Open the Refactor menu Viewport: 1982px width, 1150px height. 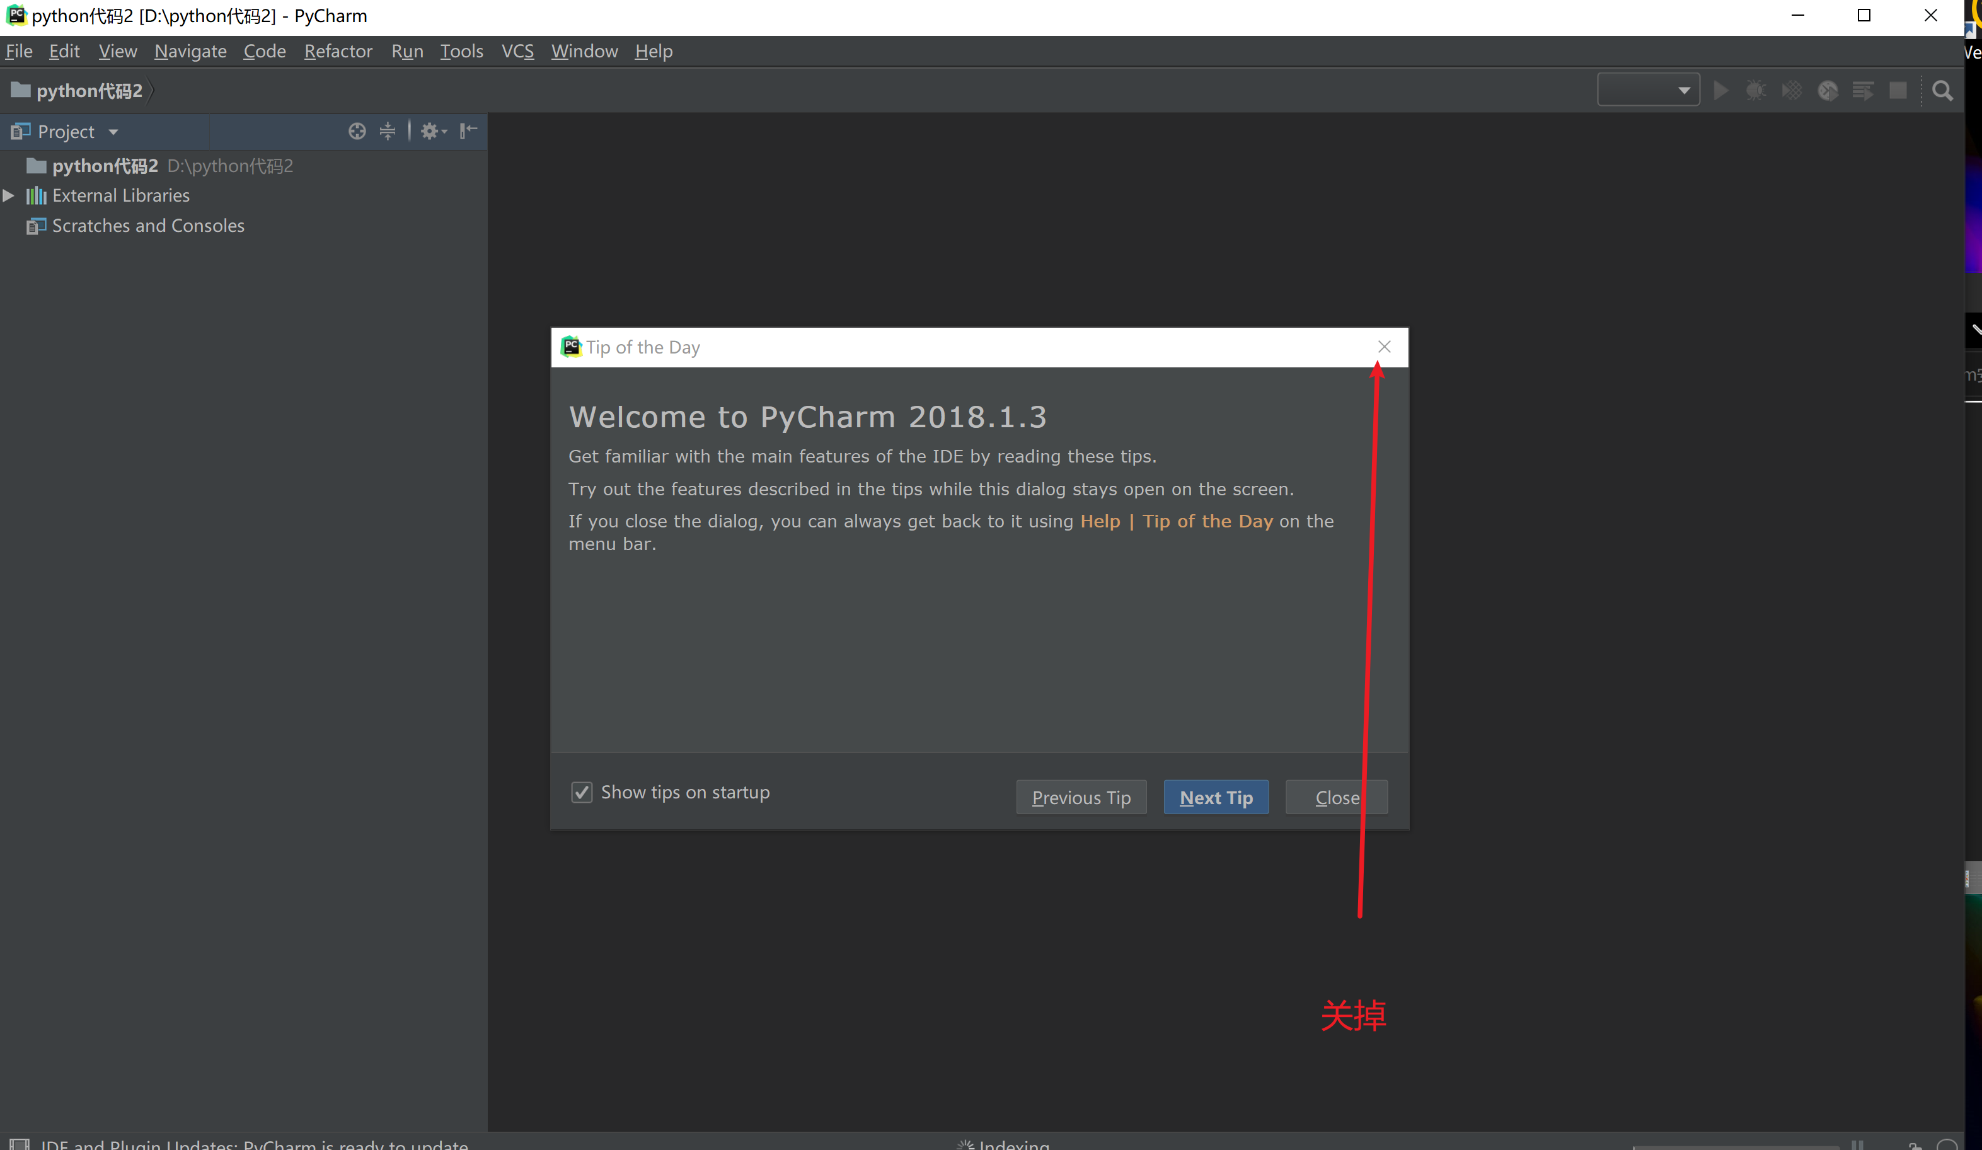coord(338,51)
